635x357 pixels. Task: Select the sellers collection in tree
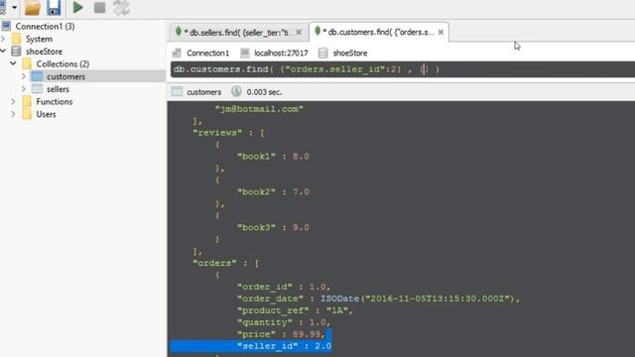58,89
